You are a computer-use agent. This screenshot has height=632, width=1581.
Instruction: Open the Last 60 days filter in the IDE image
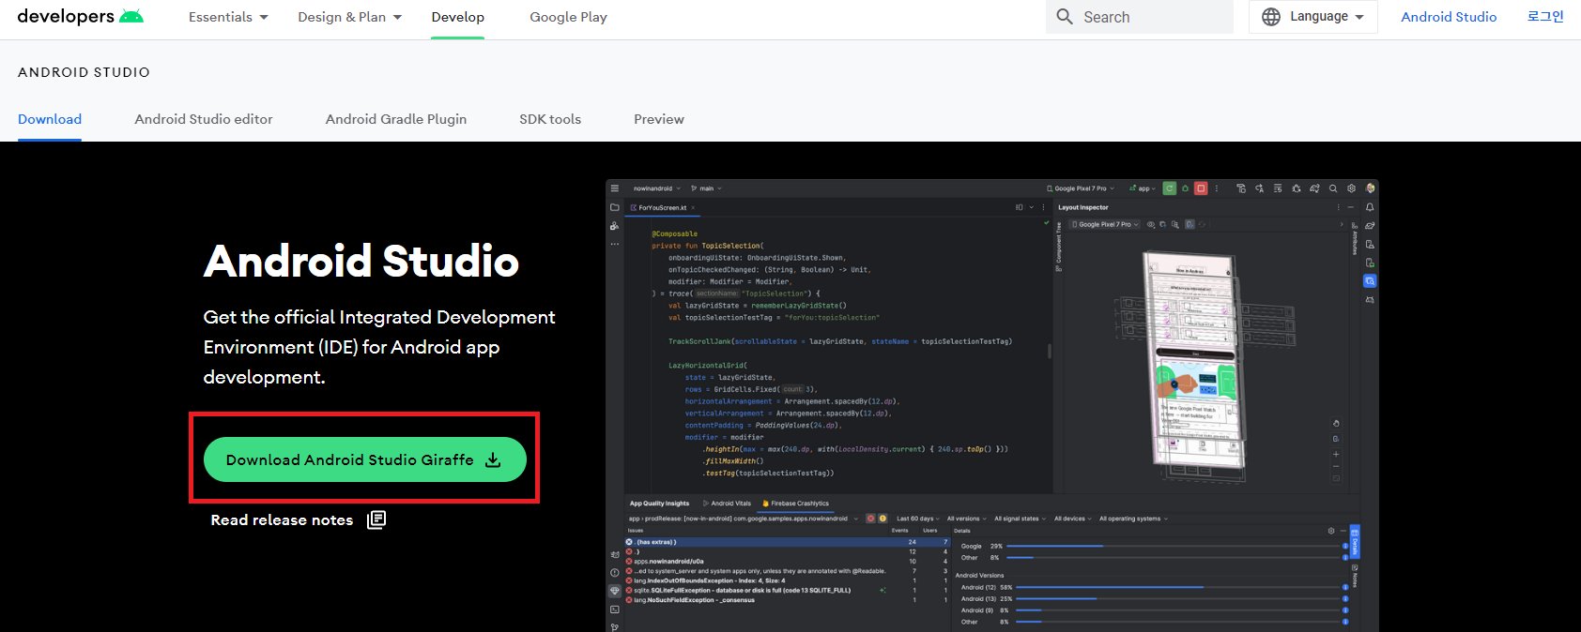pos(918,519)
